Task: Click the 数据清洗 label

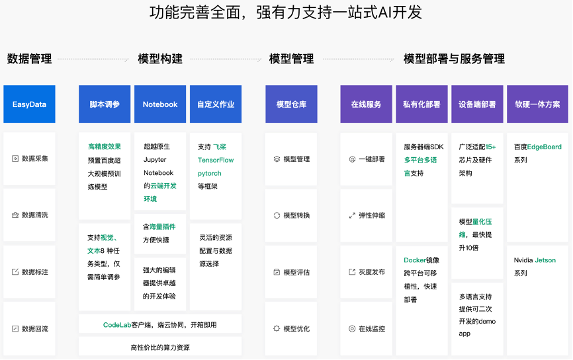Action: tap(35, 215)
